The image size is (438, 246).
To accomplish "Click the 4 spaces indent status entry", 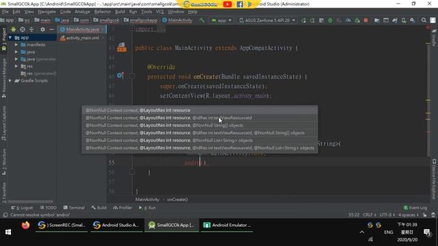I will [409, 215].
